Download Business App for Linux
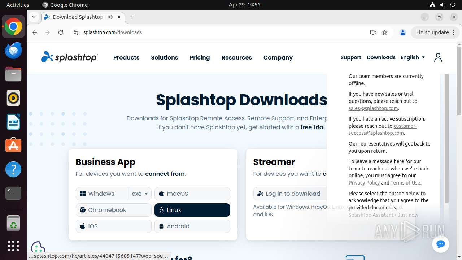The height and width of the screenshot is (260, 462). point(192,210)
